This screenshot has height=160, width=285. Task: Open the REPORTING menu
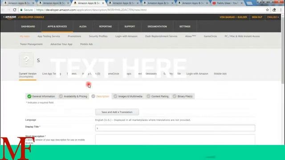coord(106,27)
